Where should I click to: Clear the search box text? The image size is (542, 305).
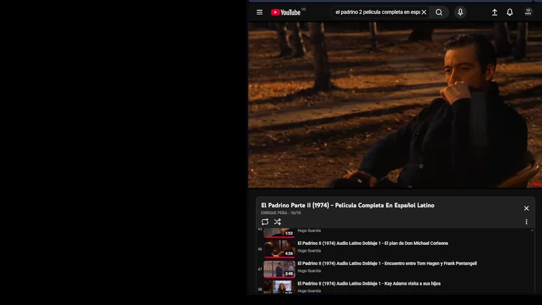click(x=424, y=12)
